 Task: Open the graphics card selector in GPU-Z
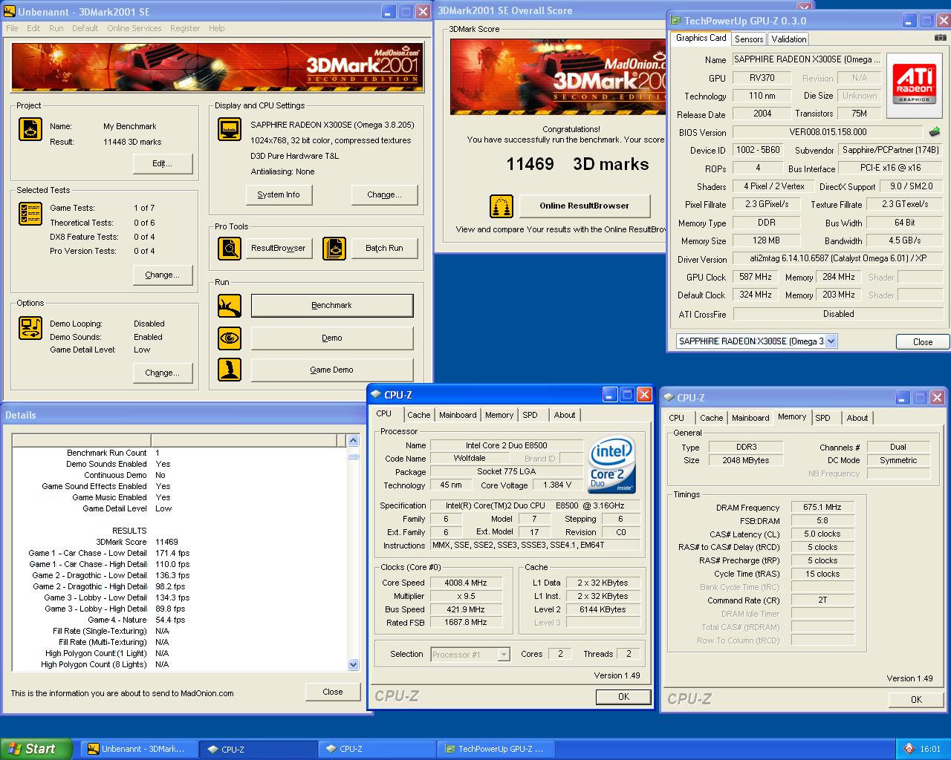pos(831,341)
